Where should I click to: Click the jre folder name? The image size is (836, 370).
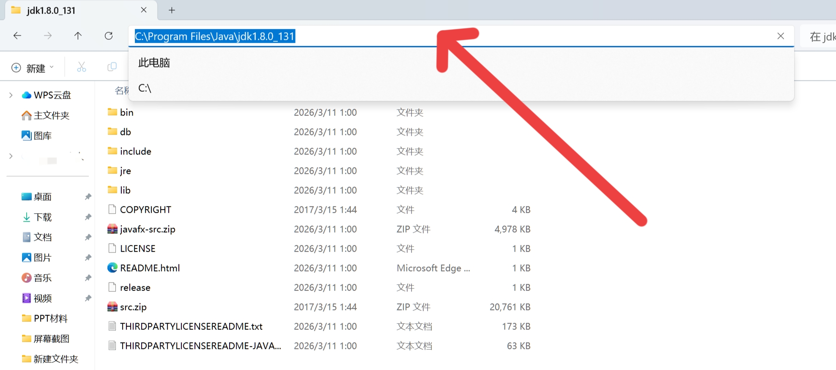pos(126,171)
